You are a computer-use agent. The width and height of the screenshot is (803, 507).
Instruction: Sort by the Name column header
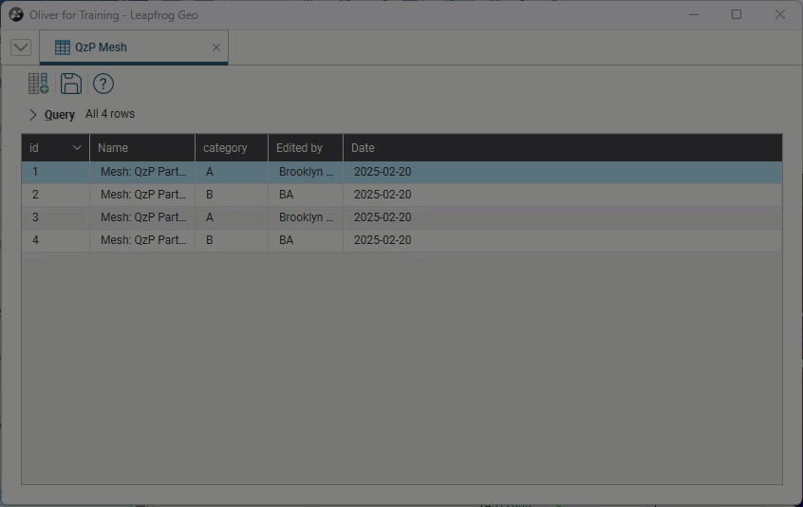pos(141,148)
